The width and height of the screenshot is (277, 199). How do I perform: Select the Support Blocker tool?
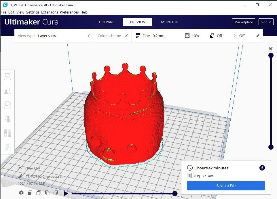(x=7, y=147)
